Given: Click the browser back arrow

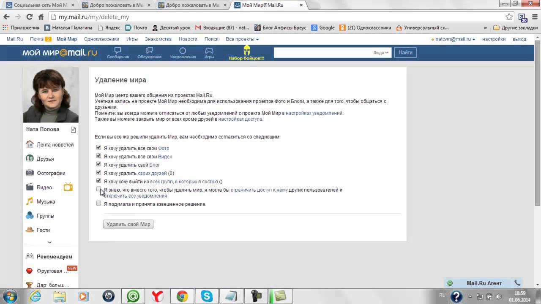Looking at the screenshot, I should coord(6,17).
